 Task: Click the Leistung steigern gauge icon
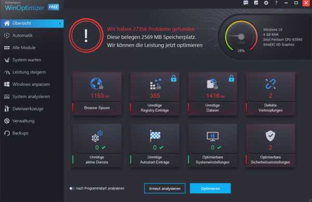pyautogui.click(x=7, y=72)
